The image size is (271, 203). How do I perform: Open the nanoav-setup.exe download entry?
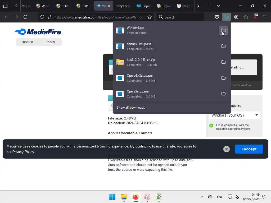coord(166,46)
